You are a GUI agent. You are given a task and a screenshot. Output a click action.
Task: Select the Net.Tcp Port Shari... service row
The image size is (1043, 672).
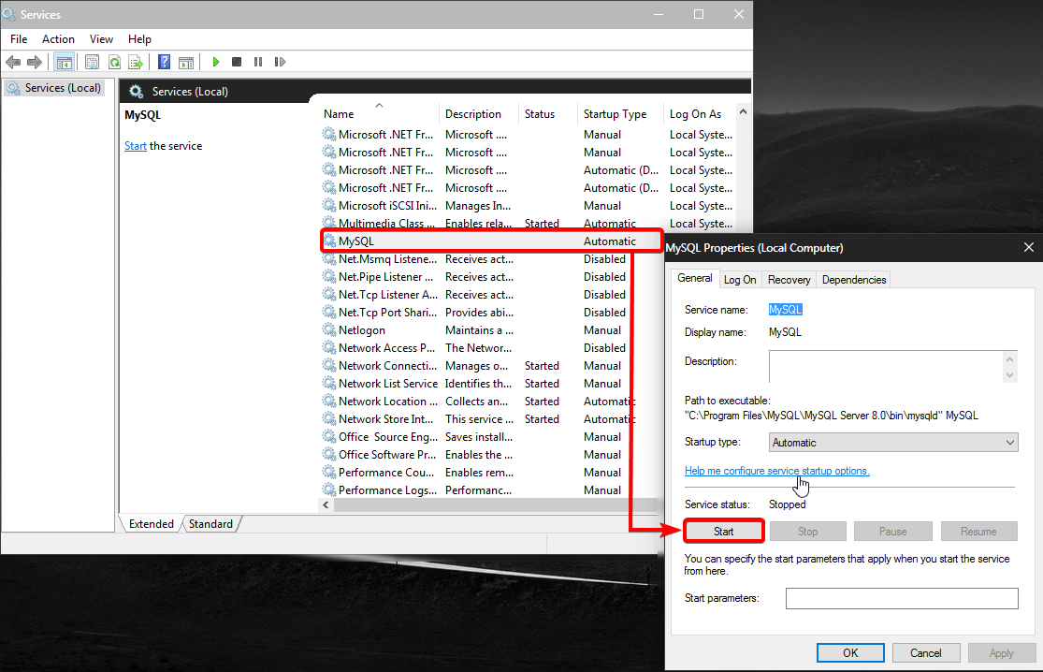[x=491, y=312]
